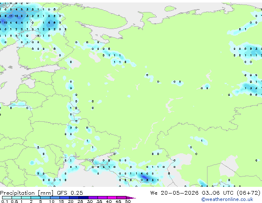Pick the 15–20 mm blue legend swatch
The image size is (262, 203).
(x=64, y=198)
